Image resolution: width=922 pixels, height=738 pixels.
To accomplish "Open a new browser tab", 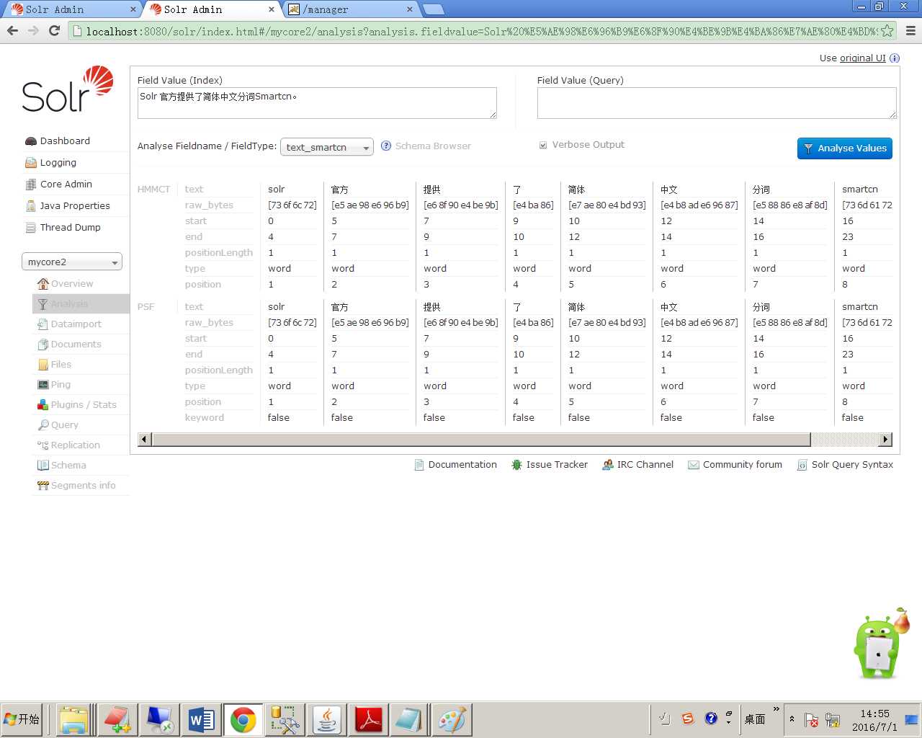I will 433,9.
